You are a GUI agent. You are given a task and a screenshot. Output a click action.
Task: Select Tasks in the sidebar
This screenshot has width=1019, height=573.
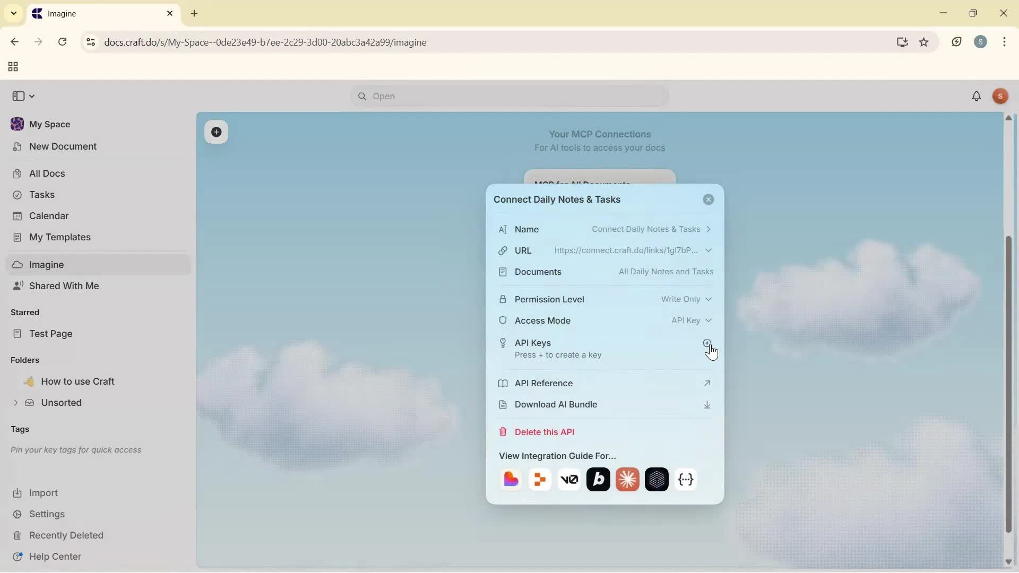click(41, 195)
